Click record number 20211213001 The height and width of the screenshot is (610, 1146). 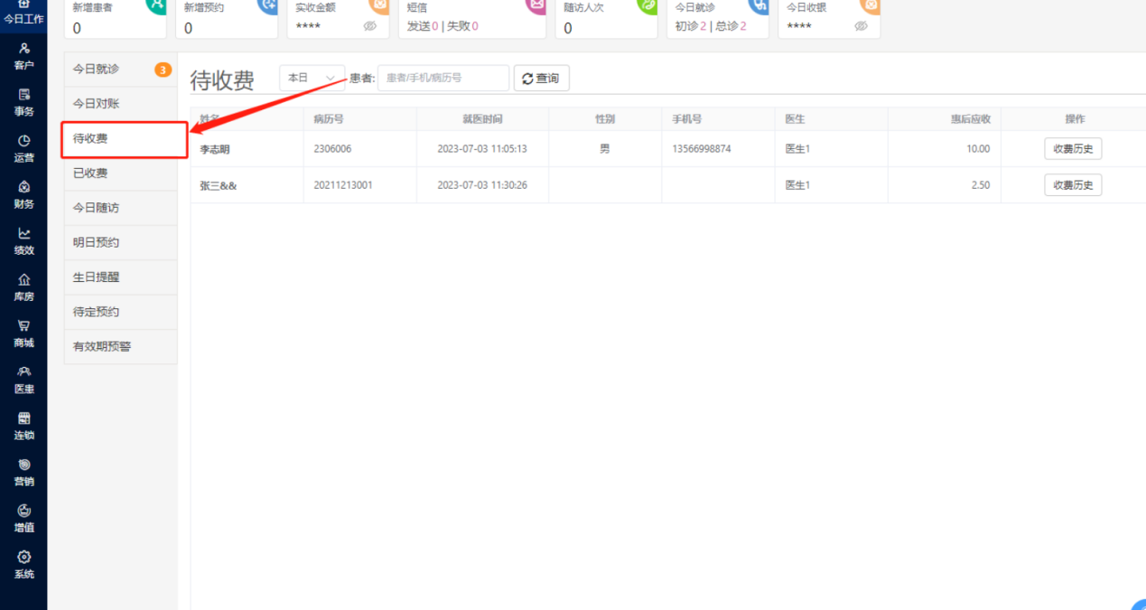pyautogui.click(x=343, y=185)
